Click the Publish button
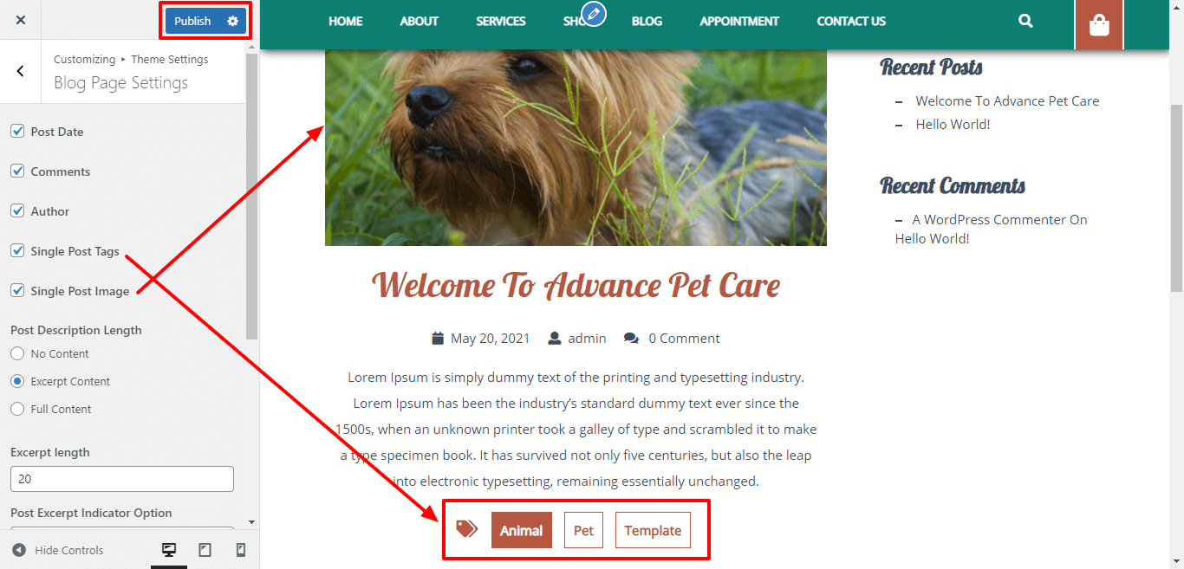Viewport: 1184px width, 569px height. point(192,21)
